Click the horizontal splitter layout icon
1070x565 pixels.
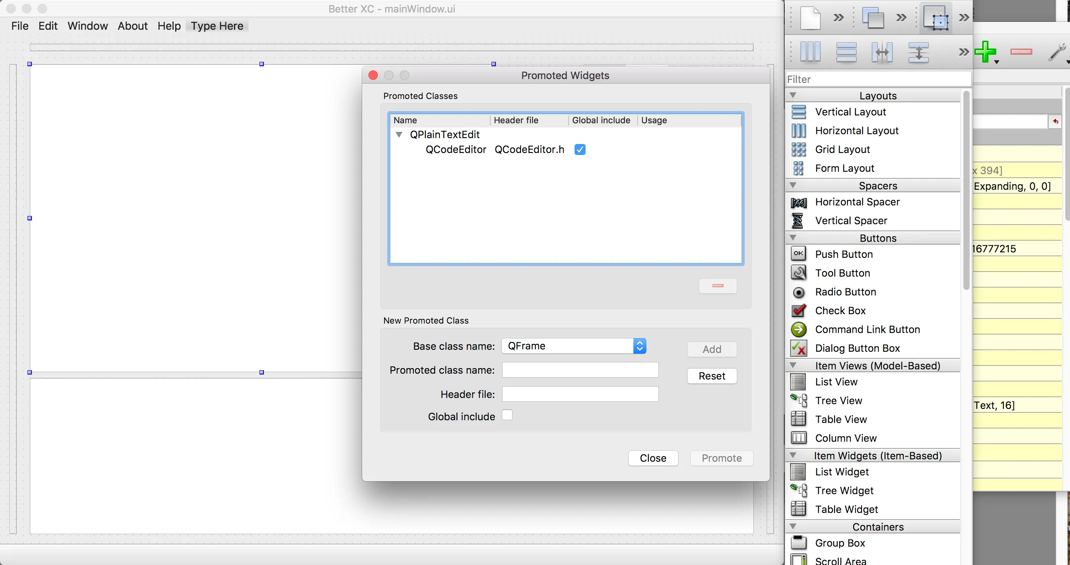(x=882, y=52)
